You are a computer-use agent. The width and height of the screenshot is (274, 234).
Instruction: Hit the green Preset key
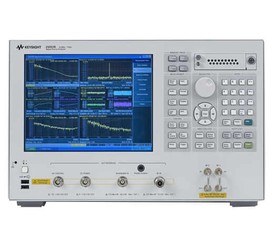248,145
